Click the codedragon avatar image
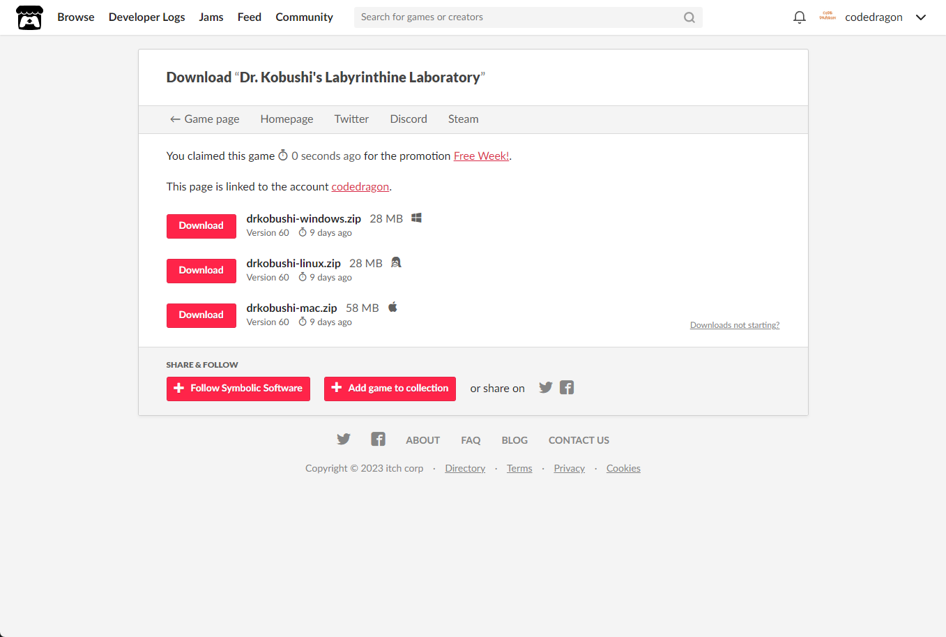This screenshot has width=946, height=637. (827, 17)
